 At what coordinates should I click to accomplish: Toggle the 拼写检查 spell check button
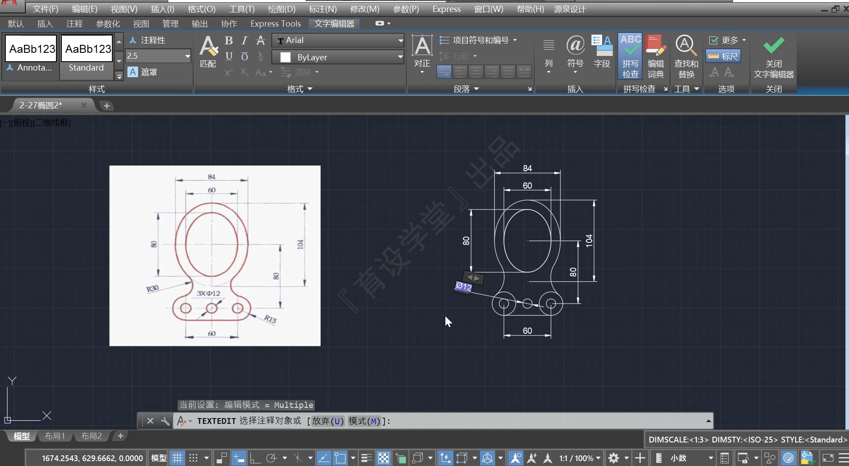point(630,57)
